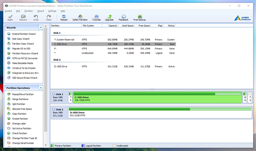Select Create Partition operation

(20, 119)
